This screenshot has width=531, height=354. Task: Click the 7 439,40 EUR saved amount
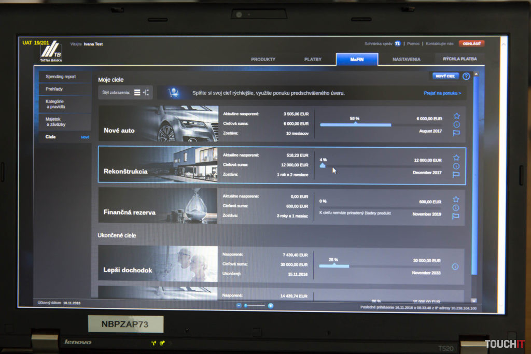295,255
